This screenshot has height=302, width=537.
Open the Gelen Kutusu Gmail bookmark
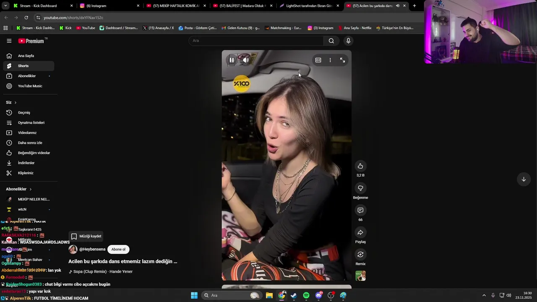(240, 28)
